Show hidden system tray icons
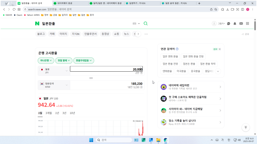The height and width of the screenshot is (144, 257). 212,140
